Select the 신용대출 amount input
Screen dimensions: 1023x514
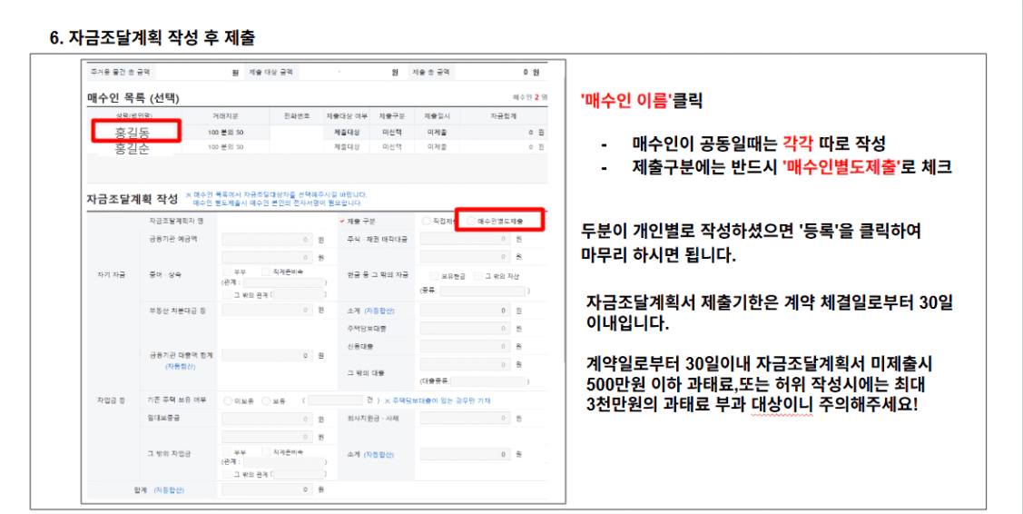pyautogui.click(x=465, y=346)
